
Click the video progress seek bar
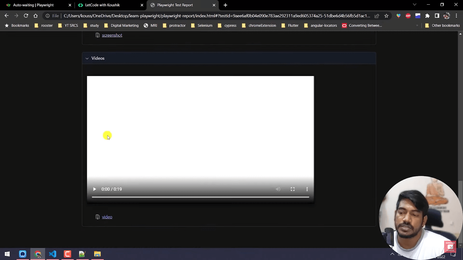coord(201,197)
